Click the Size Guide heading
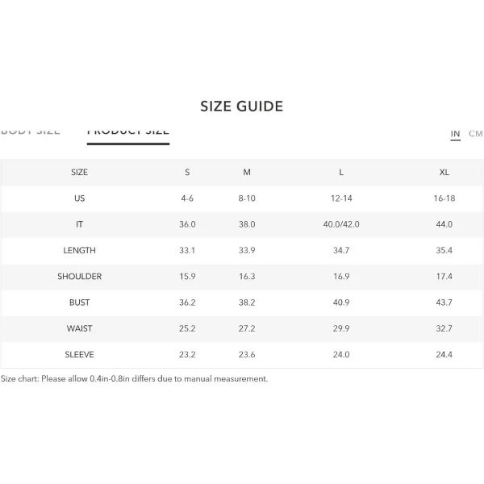 242,106
